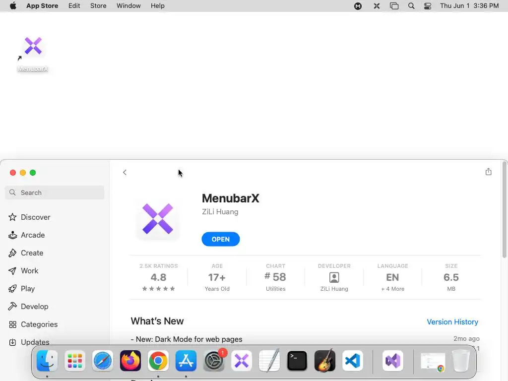Click the What's New heading
Viewport: 508px width, 381px height.
point(157,321)
